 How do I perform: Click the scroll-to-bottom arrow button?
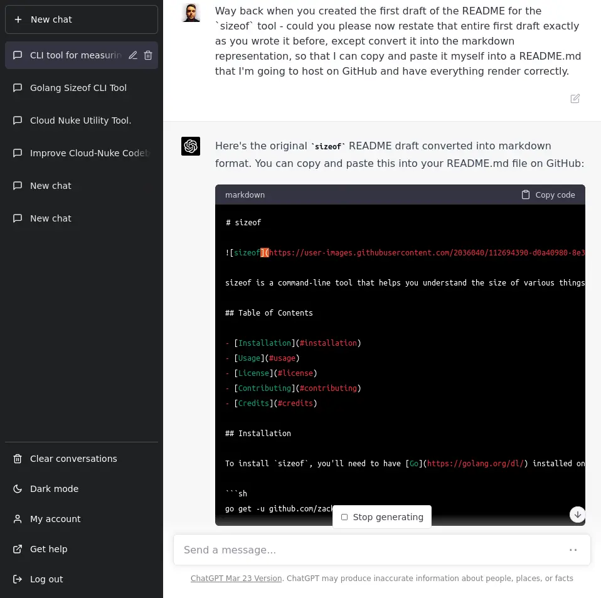577,515
